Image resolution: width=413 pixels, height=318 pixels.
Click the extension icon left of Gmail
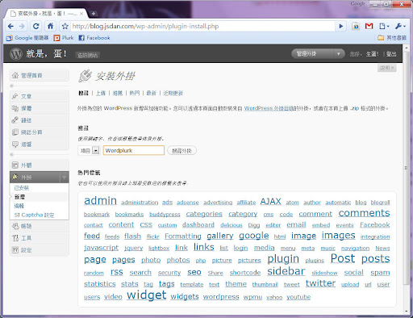[356, 26]
